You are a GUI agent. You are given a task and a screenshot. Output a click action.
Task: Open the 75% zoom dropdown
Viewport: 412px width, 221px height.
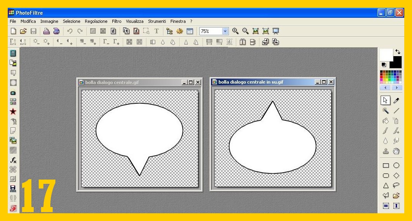(225, 31)
